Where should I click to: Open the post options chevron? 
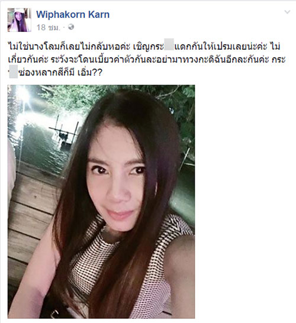click(287, 12)
